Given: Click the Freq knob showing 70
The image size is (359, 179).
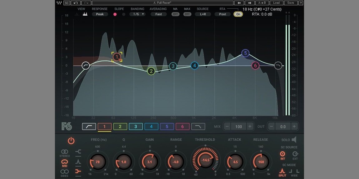Looking at the screenshot, I should pos(98,162).
